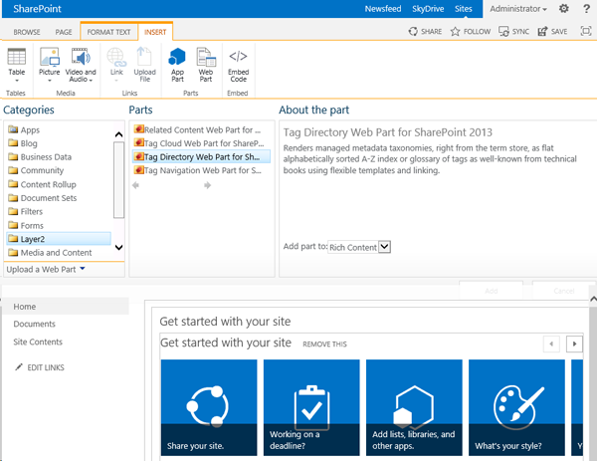Switch to the BROWSE tab
This screenshot has height=461, width=597.
(27, 32)
